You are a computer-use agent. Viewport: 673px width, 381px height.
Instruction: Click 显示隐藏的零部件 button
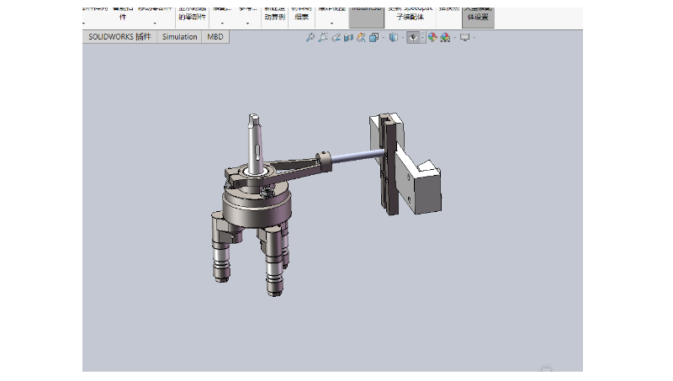[193, 15]
